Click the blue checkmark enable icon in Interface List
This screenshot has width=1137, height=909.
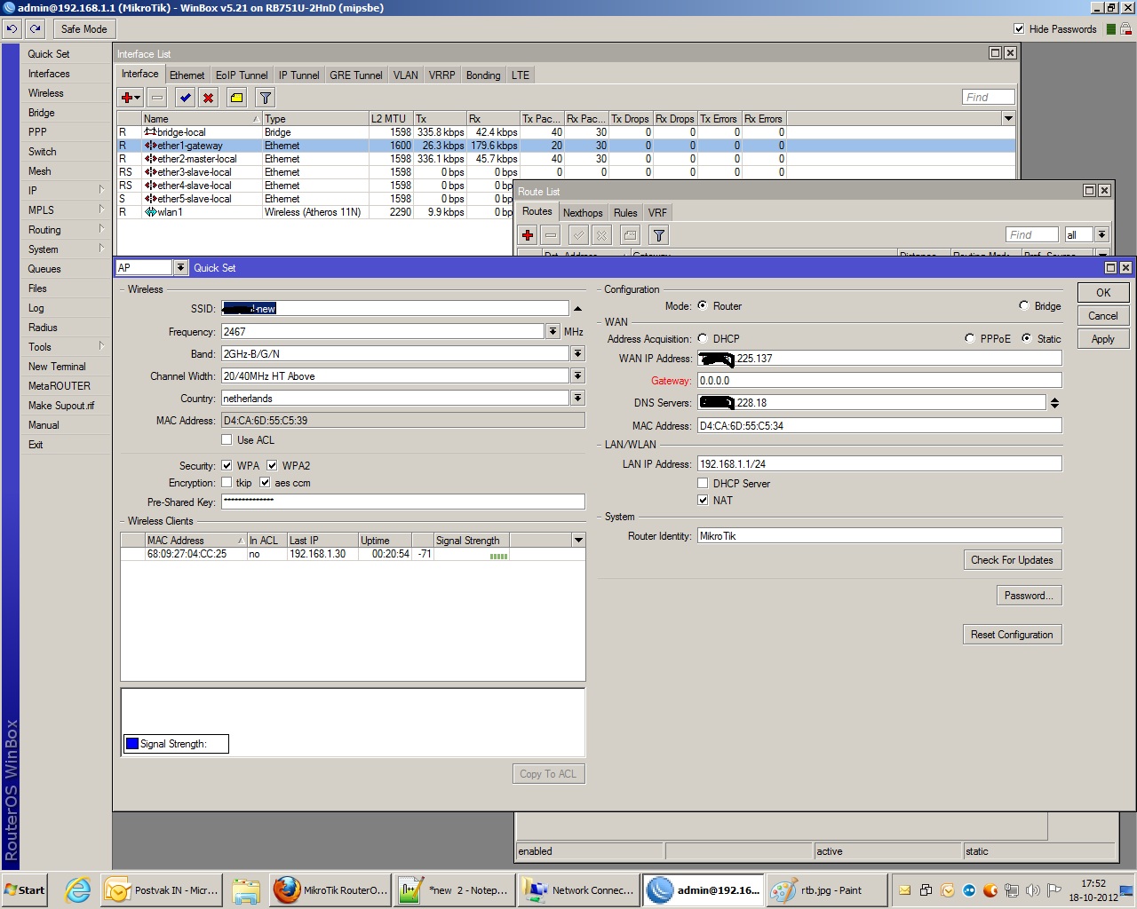(185, 98)
